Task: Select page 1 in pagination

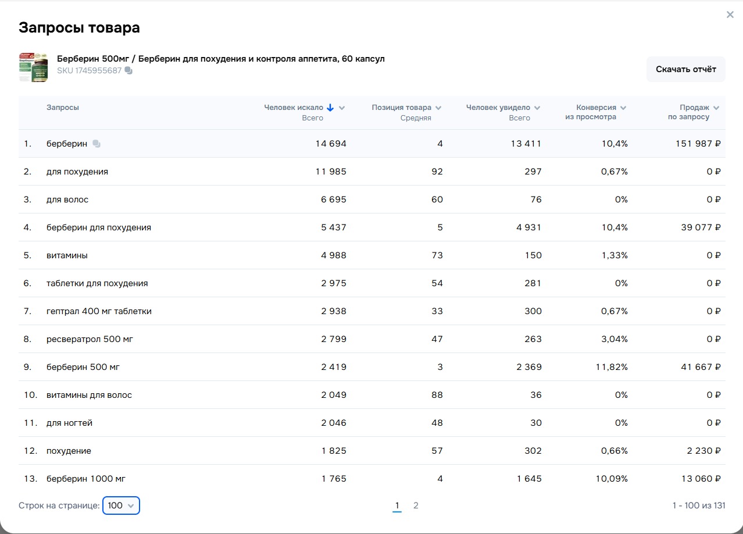Action: (397, 505)
